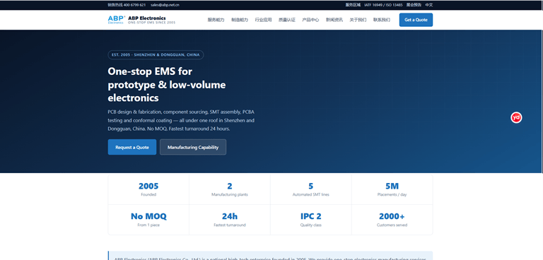
Task: Click the 5M Placements / day stat
Action: [392, 189]
